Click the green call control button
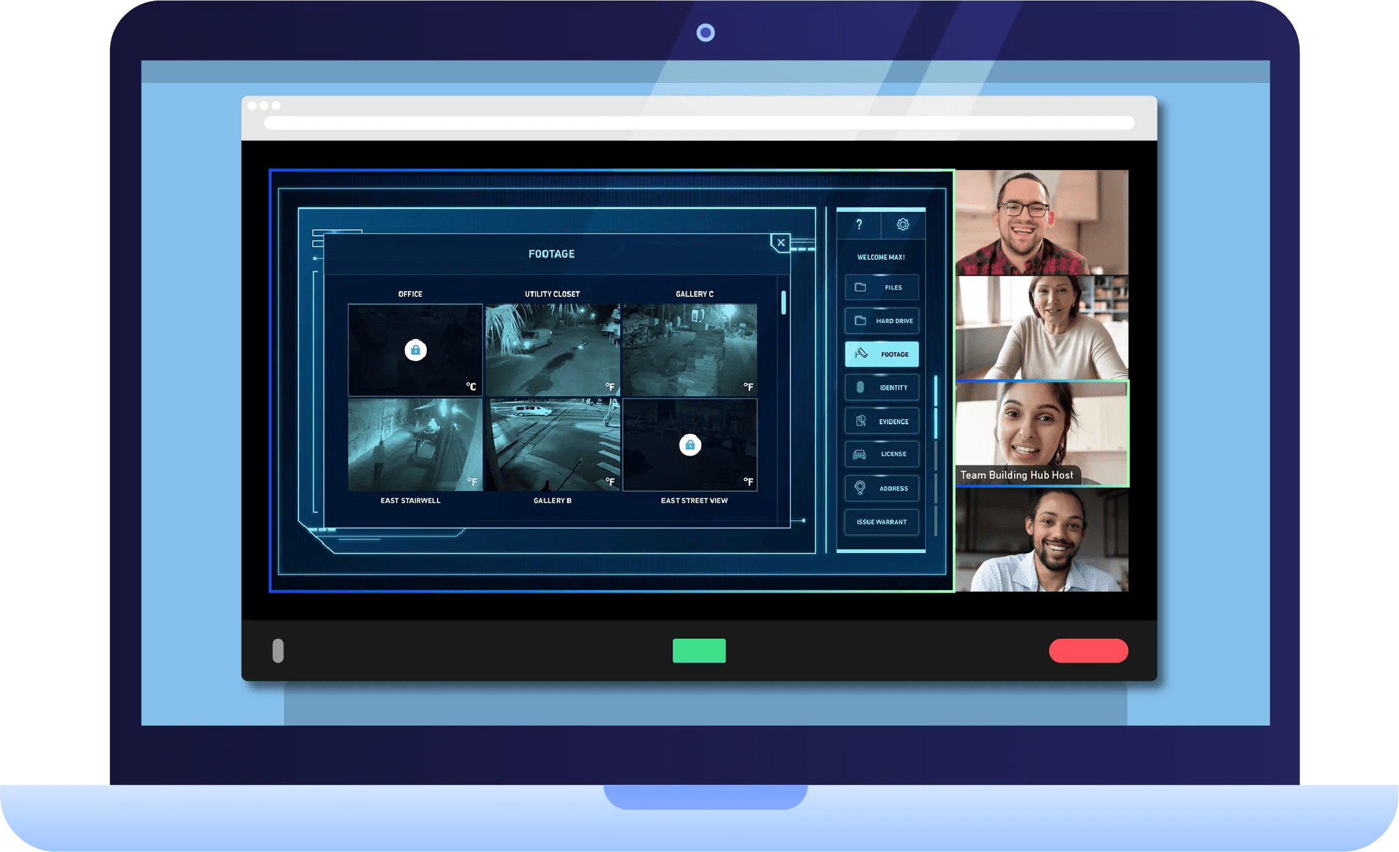Screen dimensions: 1399x852 (699, 651)
